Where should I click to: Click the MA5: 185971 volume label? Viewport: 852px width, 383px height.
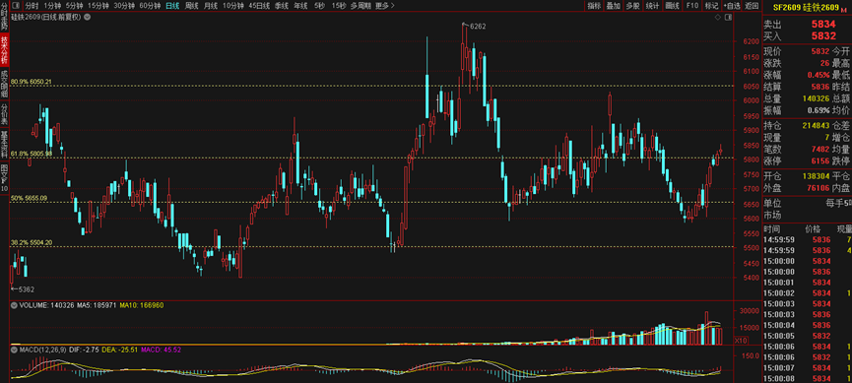pos(97,306)
